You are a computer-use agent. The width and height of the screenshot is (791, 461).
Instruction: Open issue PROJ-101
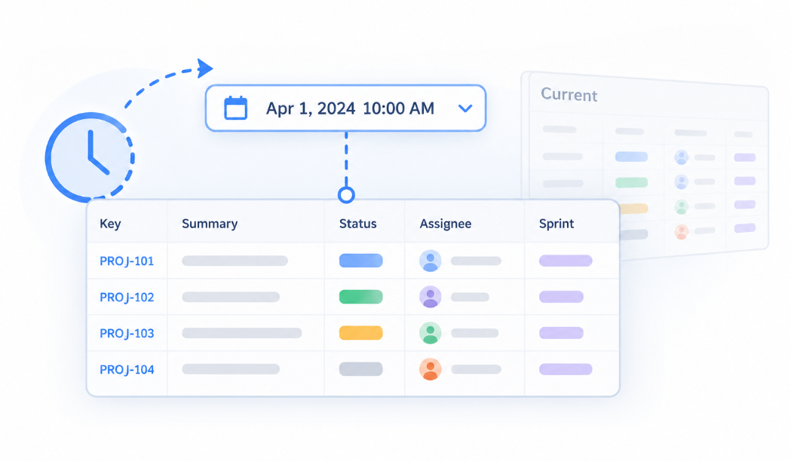pos(127,261)
